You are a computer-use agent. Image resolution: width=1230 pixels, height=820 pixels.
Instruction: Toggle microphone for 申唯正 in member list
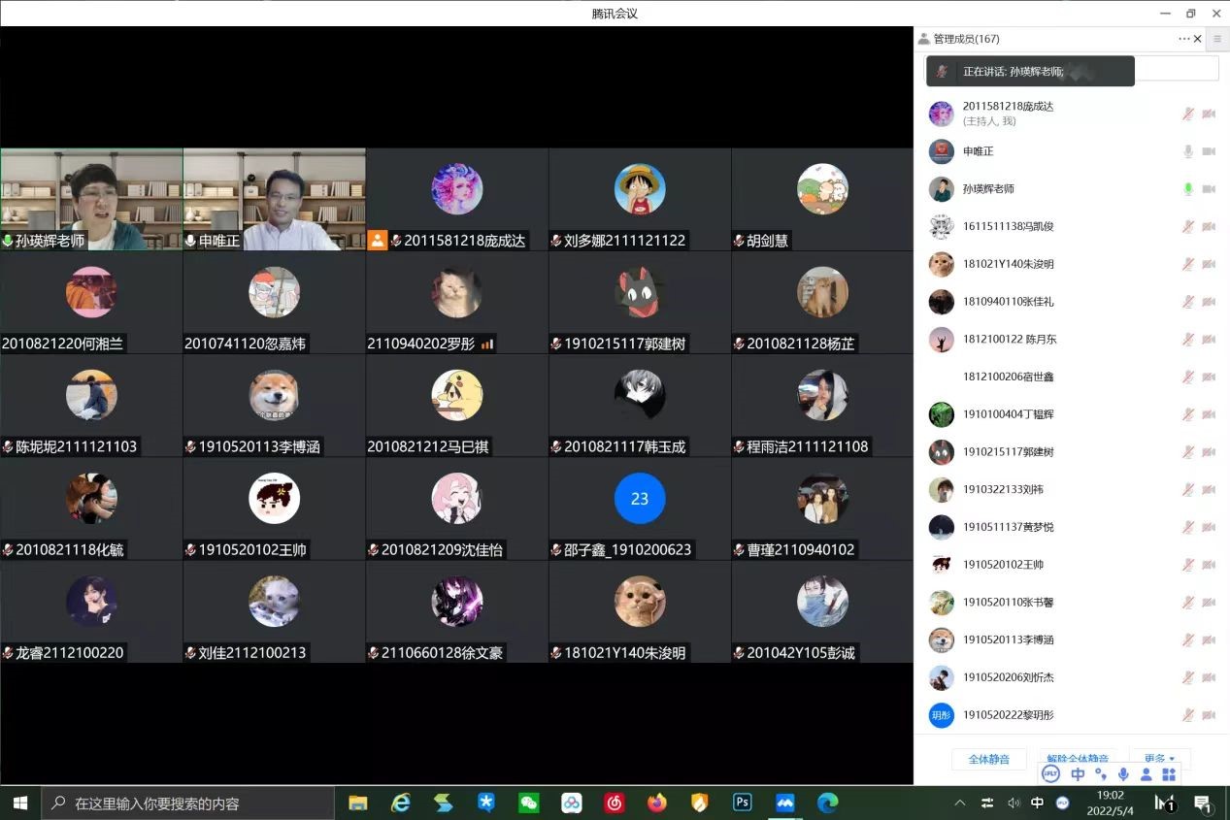pos(1187,151)
